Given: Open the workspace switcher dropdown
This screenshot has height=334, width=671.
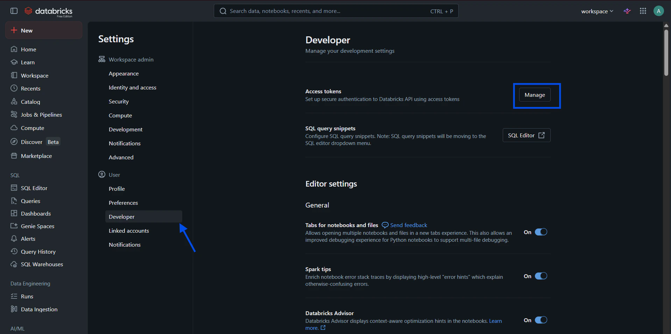Looking at the screenshot, I should tap(597, 11).
